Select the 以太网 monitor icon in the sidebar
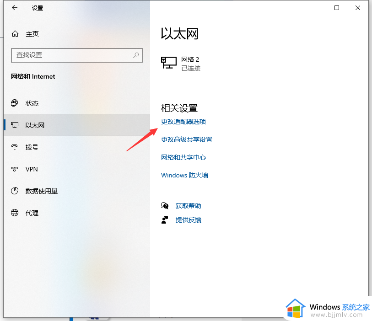The width and height of the screenshot is (372, 321). coord(15,125)
